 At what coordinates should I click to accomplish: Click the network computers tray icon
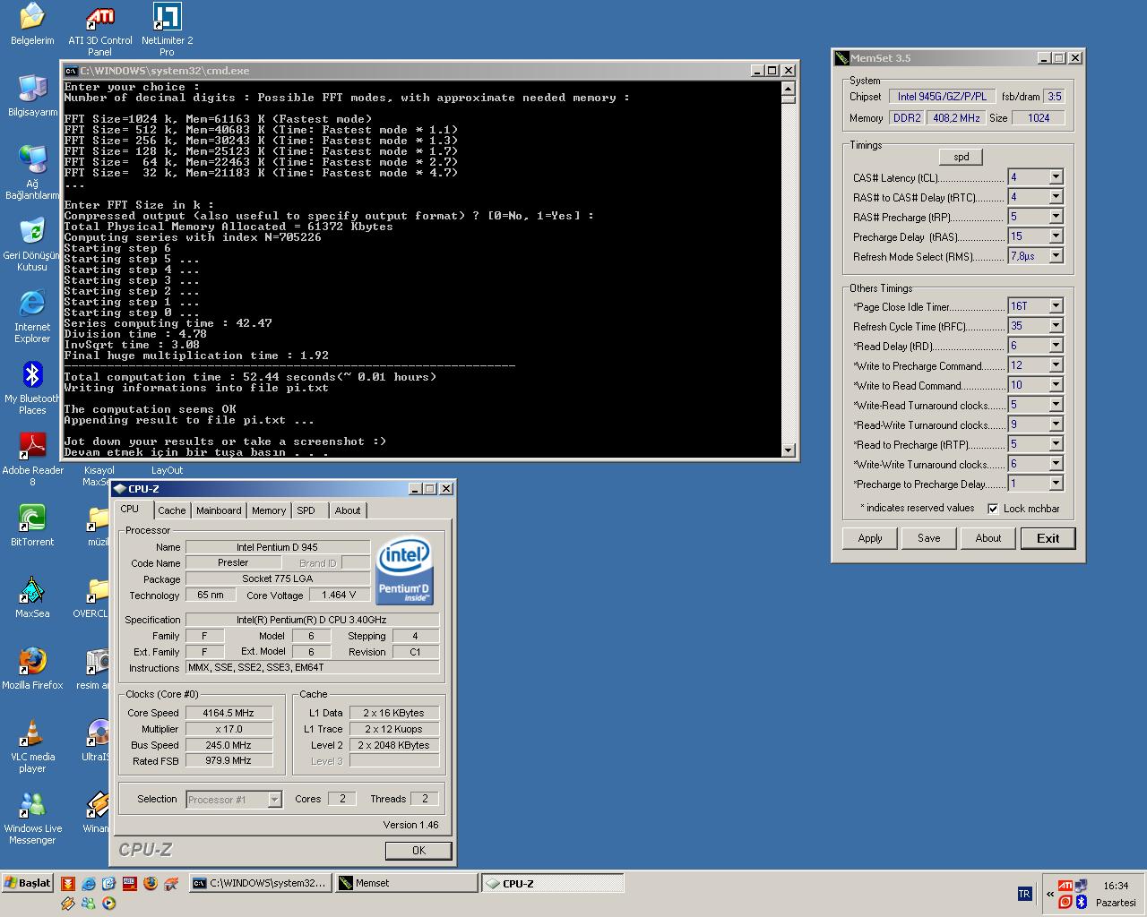click(1081, 886)
